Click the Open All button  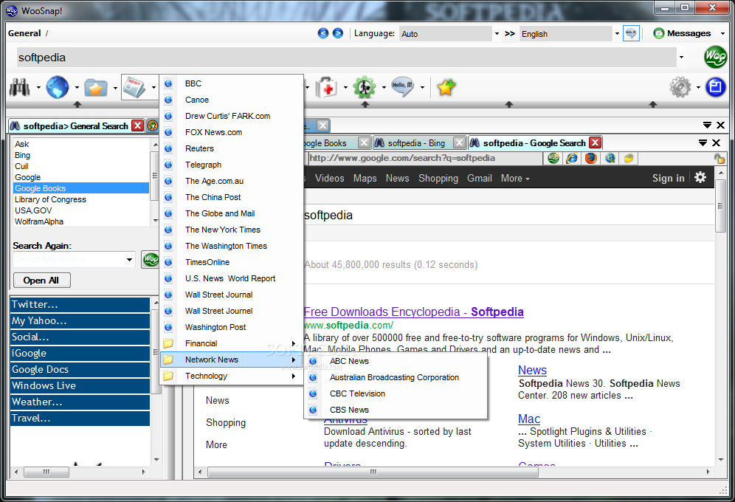42,281
